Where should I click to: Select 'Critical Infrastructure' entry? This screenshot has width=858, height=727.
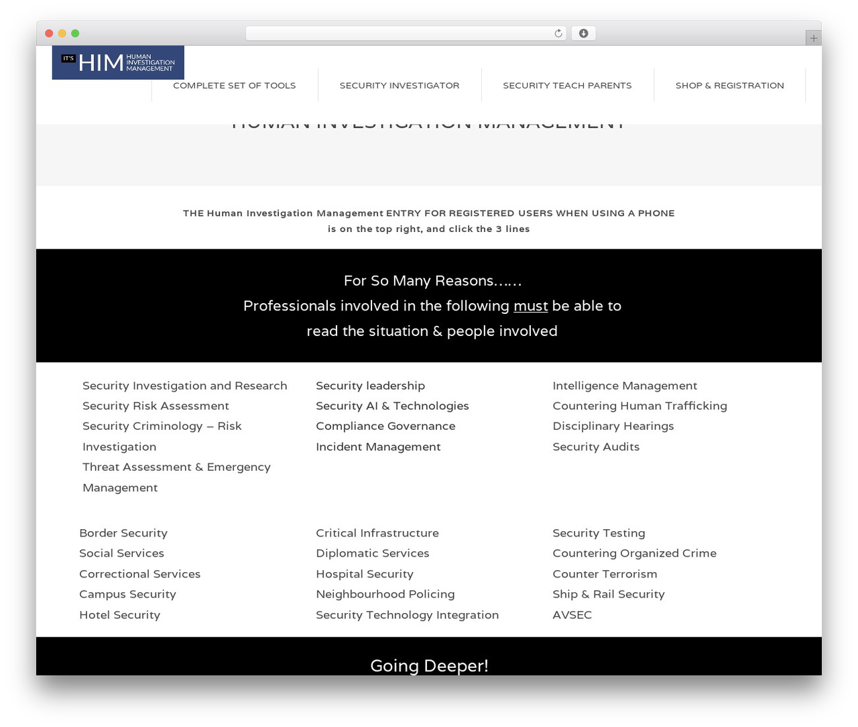point(377,533)
